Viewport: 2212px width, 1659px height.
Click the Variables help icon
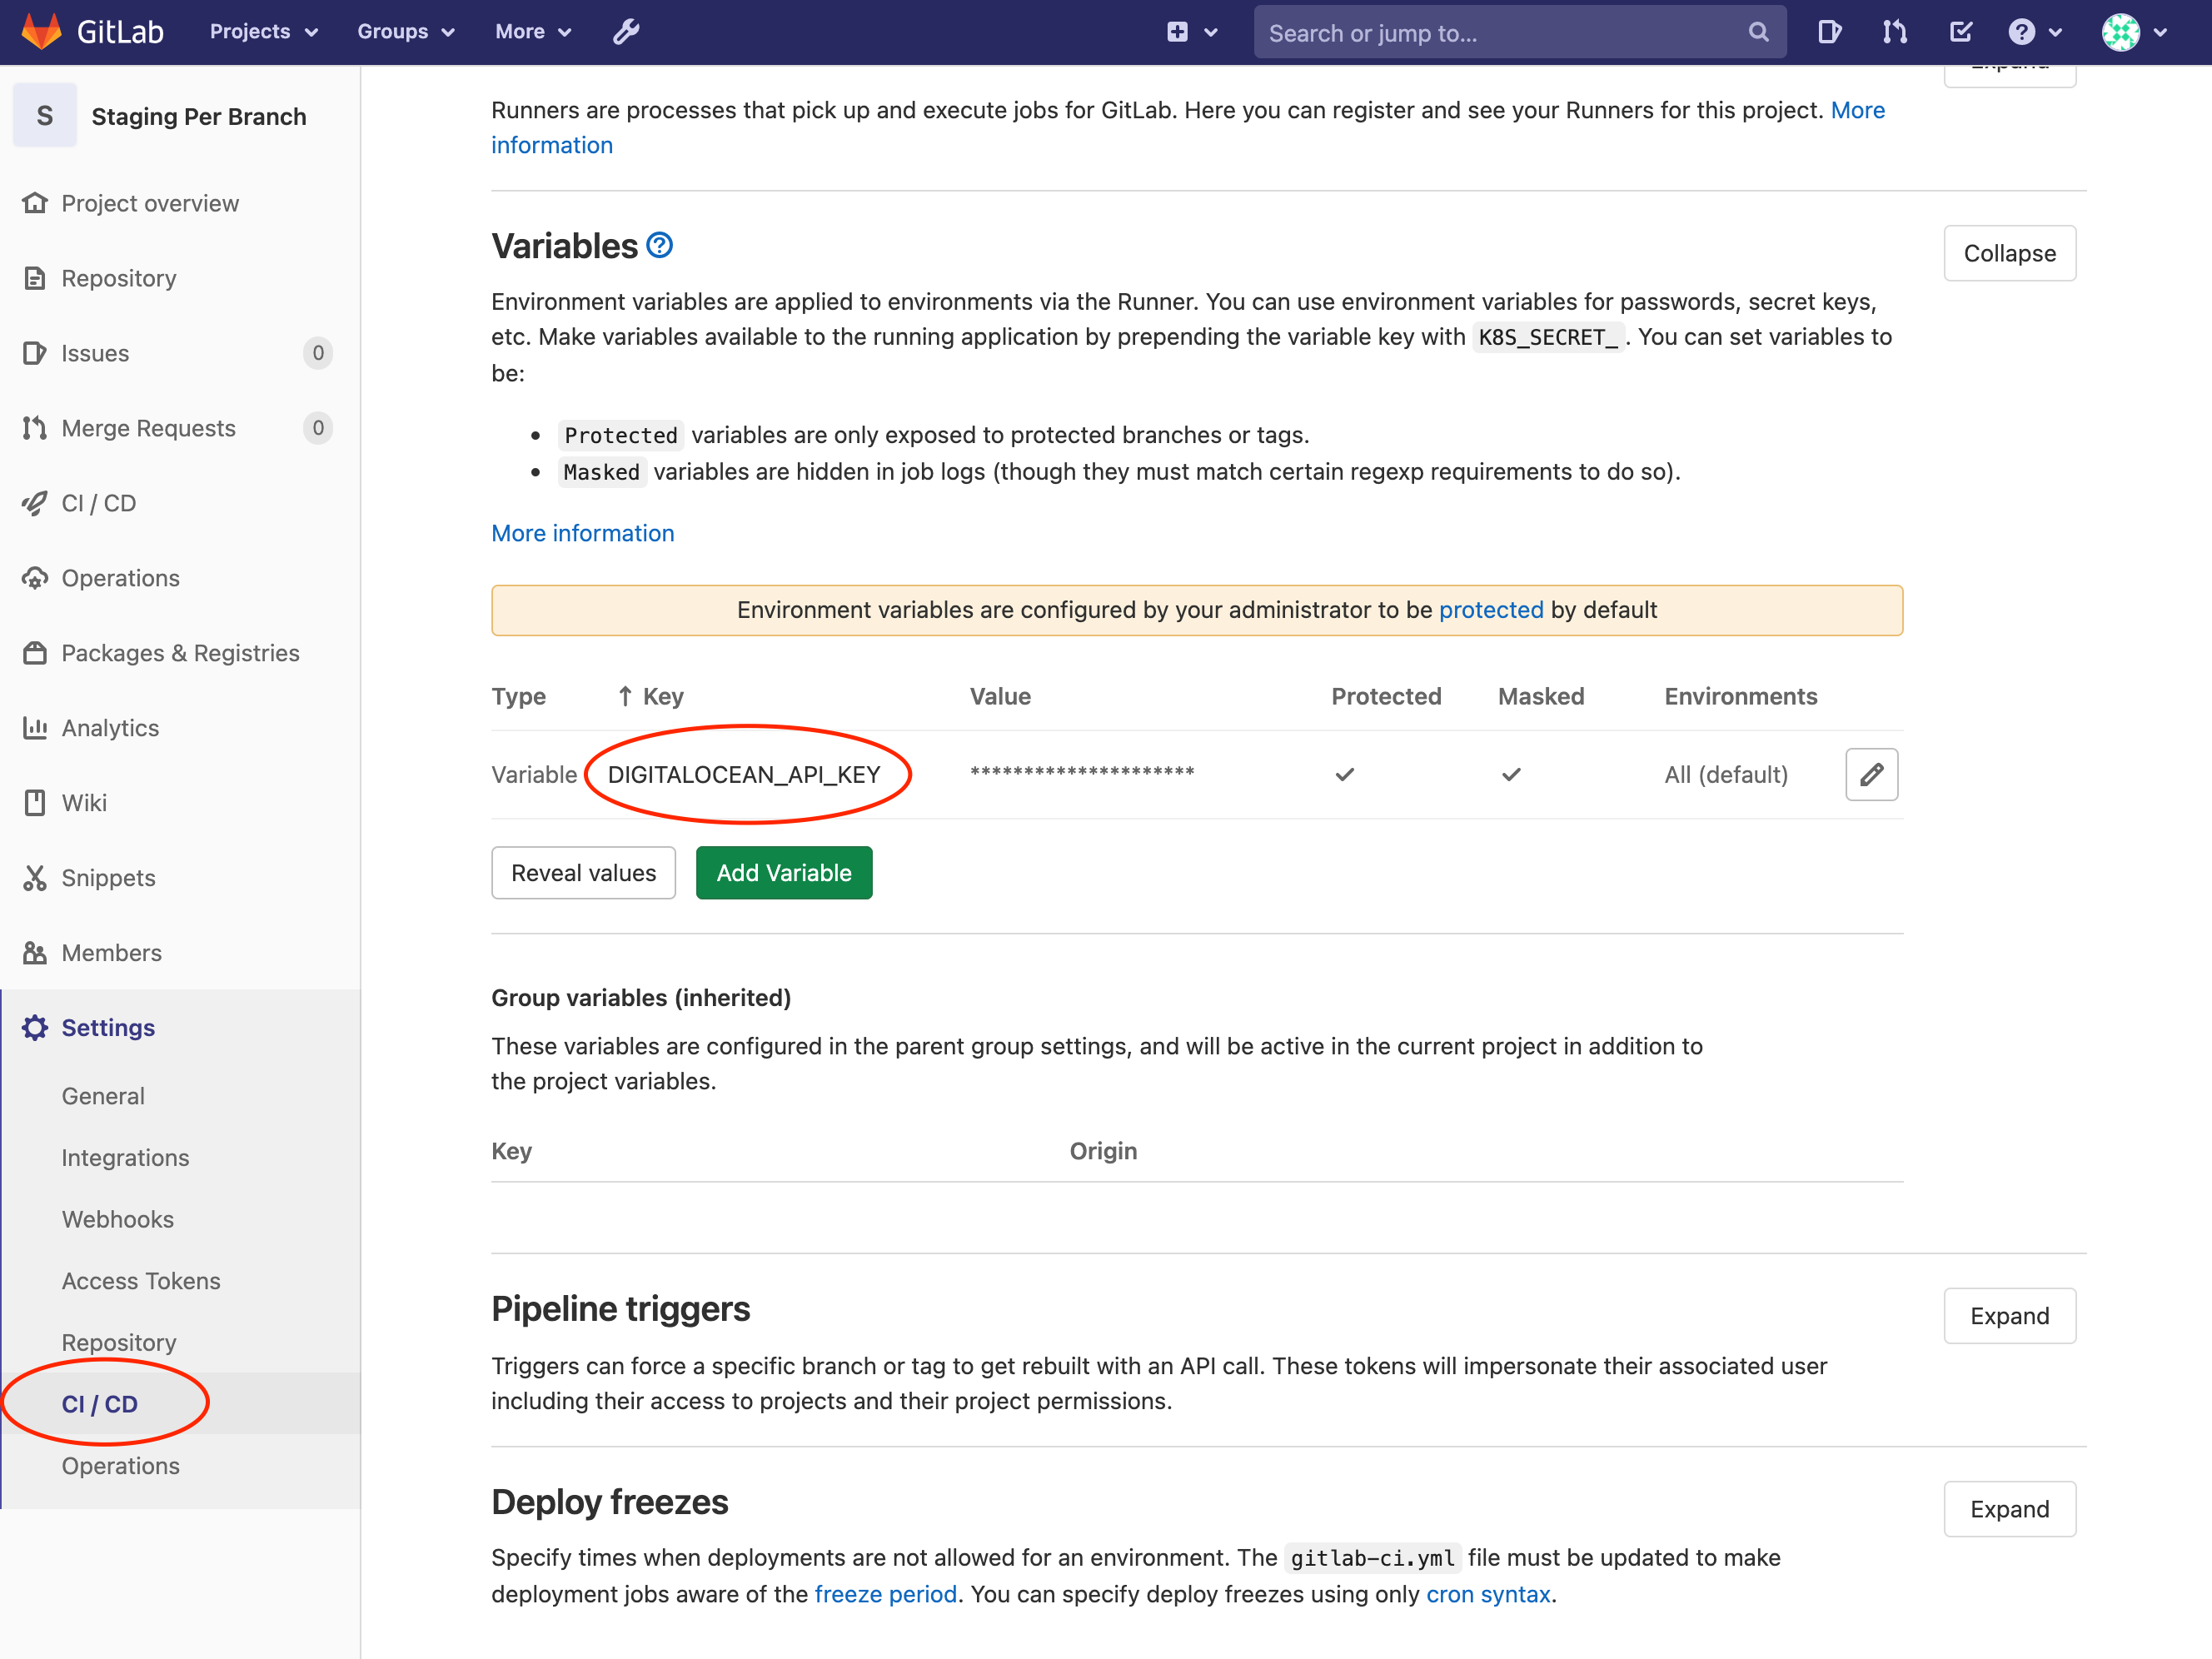(x=659, y=245)
